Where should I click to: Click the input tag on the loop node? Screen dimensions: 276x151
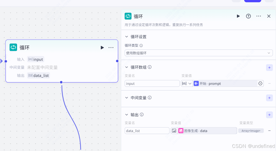(35, 59)
